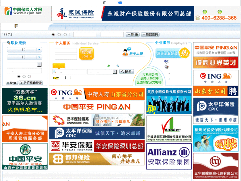241x181 pixels.
Task: Select the first radio button under job search
Action: 19,76
